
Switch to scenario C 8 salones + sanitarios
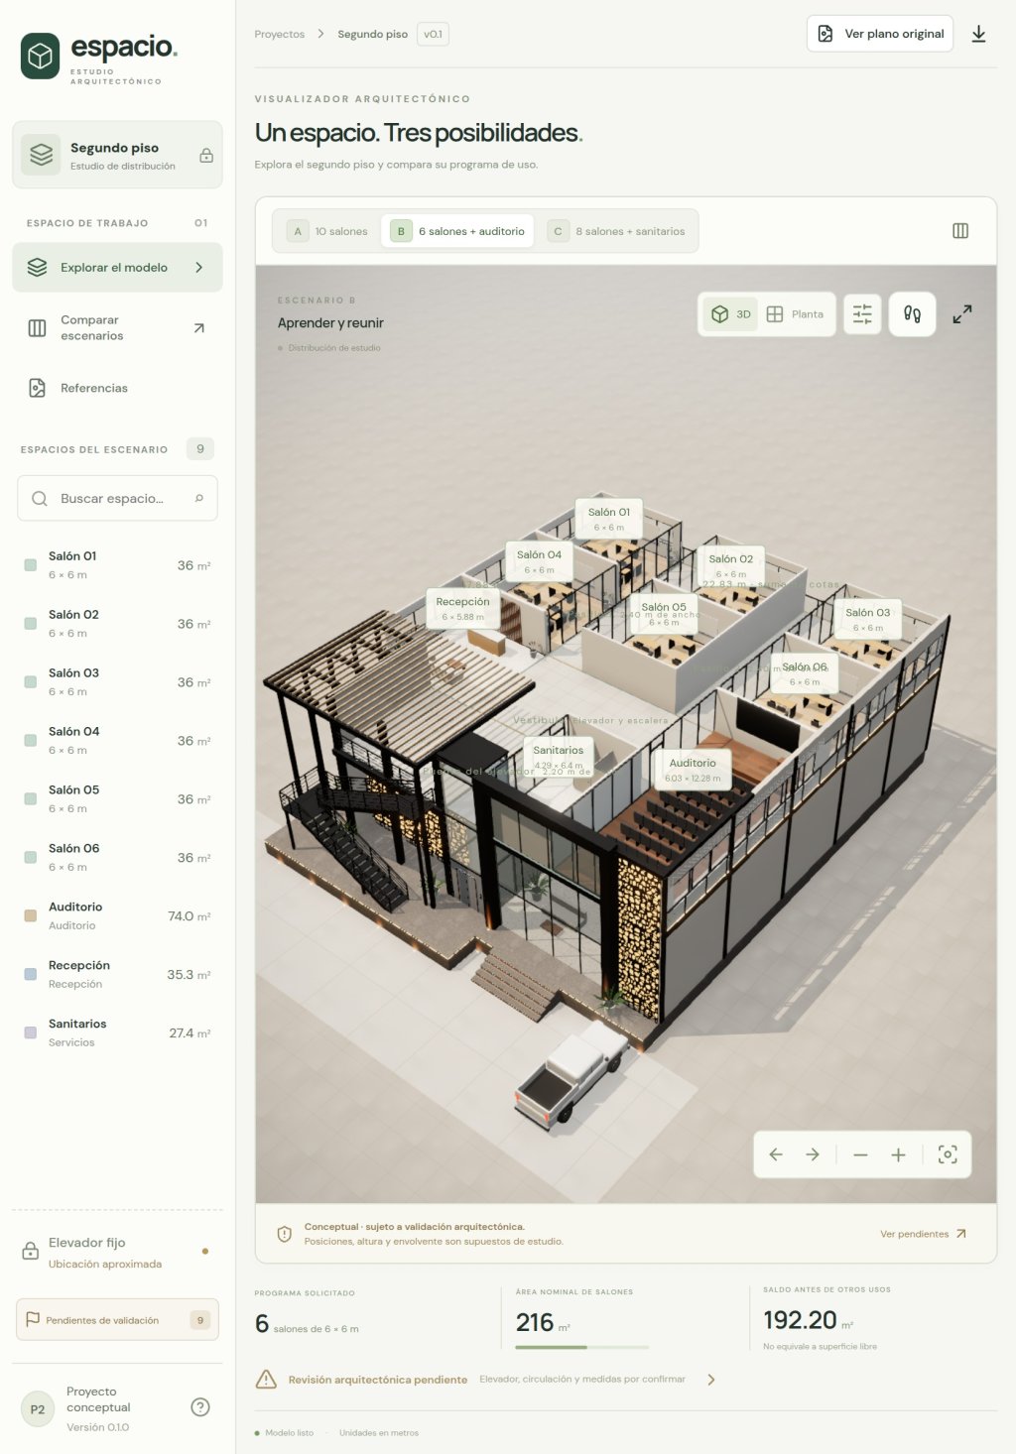coord(617,231)
